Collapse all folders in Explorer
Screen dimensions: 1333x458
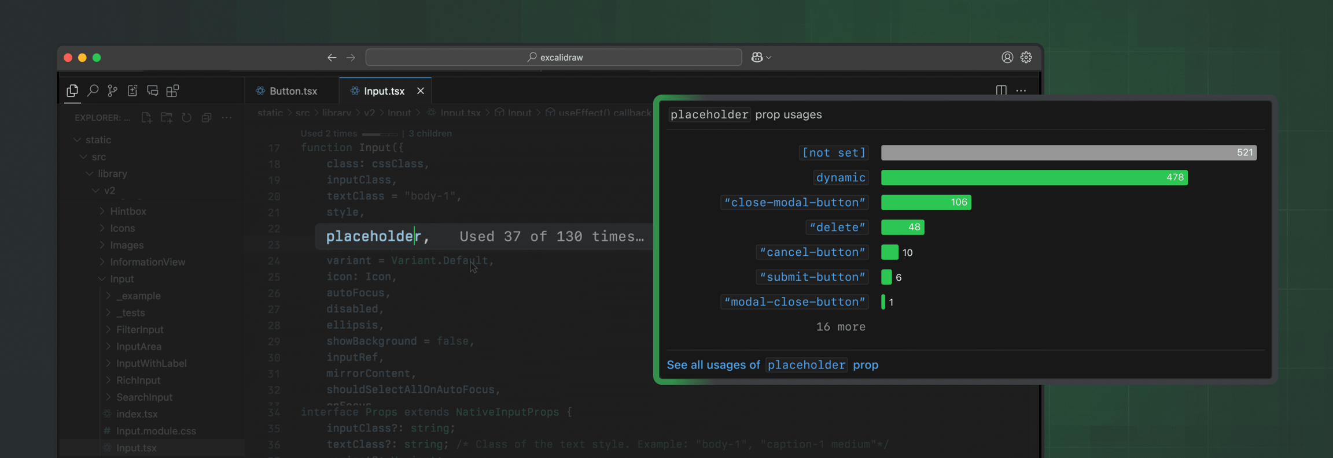(207, 118)
